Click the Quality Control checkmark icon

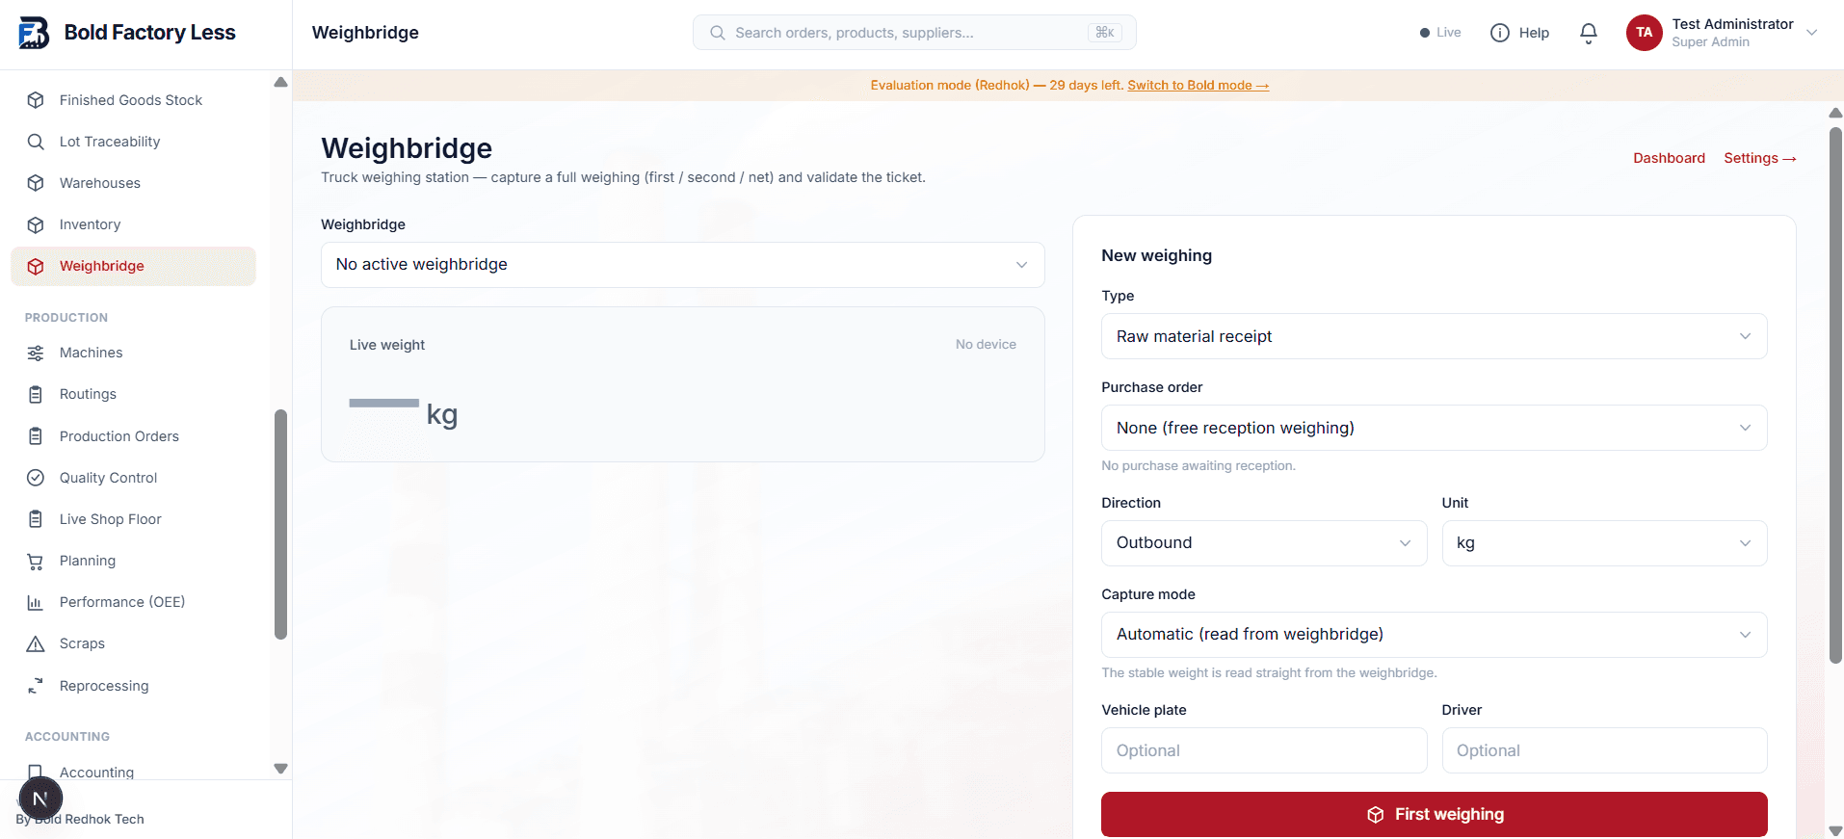click(x=36, y=478)
